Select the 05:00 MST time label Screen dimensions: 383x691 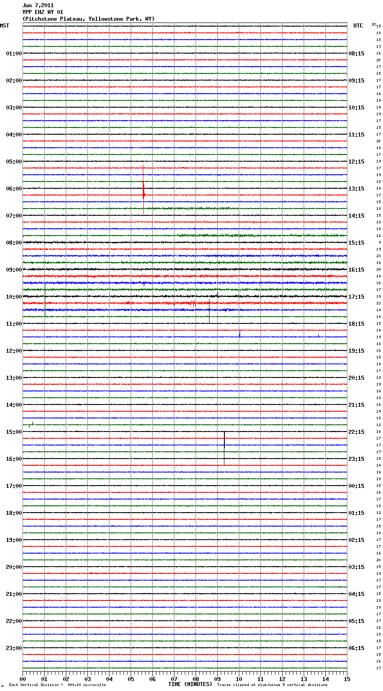point(14,162)
